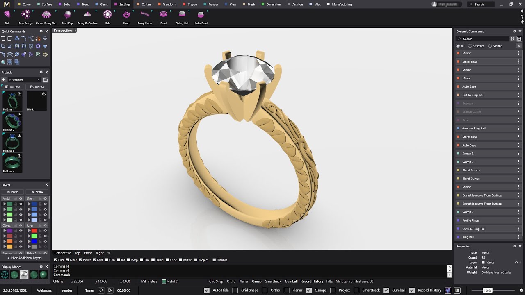Image resolution: width=525 pixels, height=295 pixels.
Task: Choose the Pearl Cup tool
Action: coord(67,17)
